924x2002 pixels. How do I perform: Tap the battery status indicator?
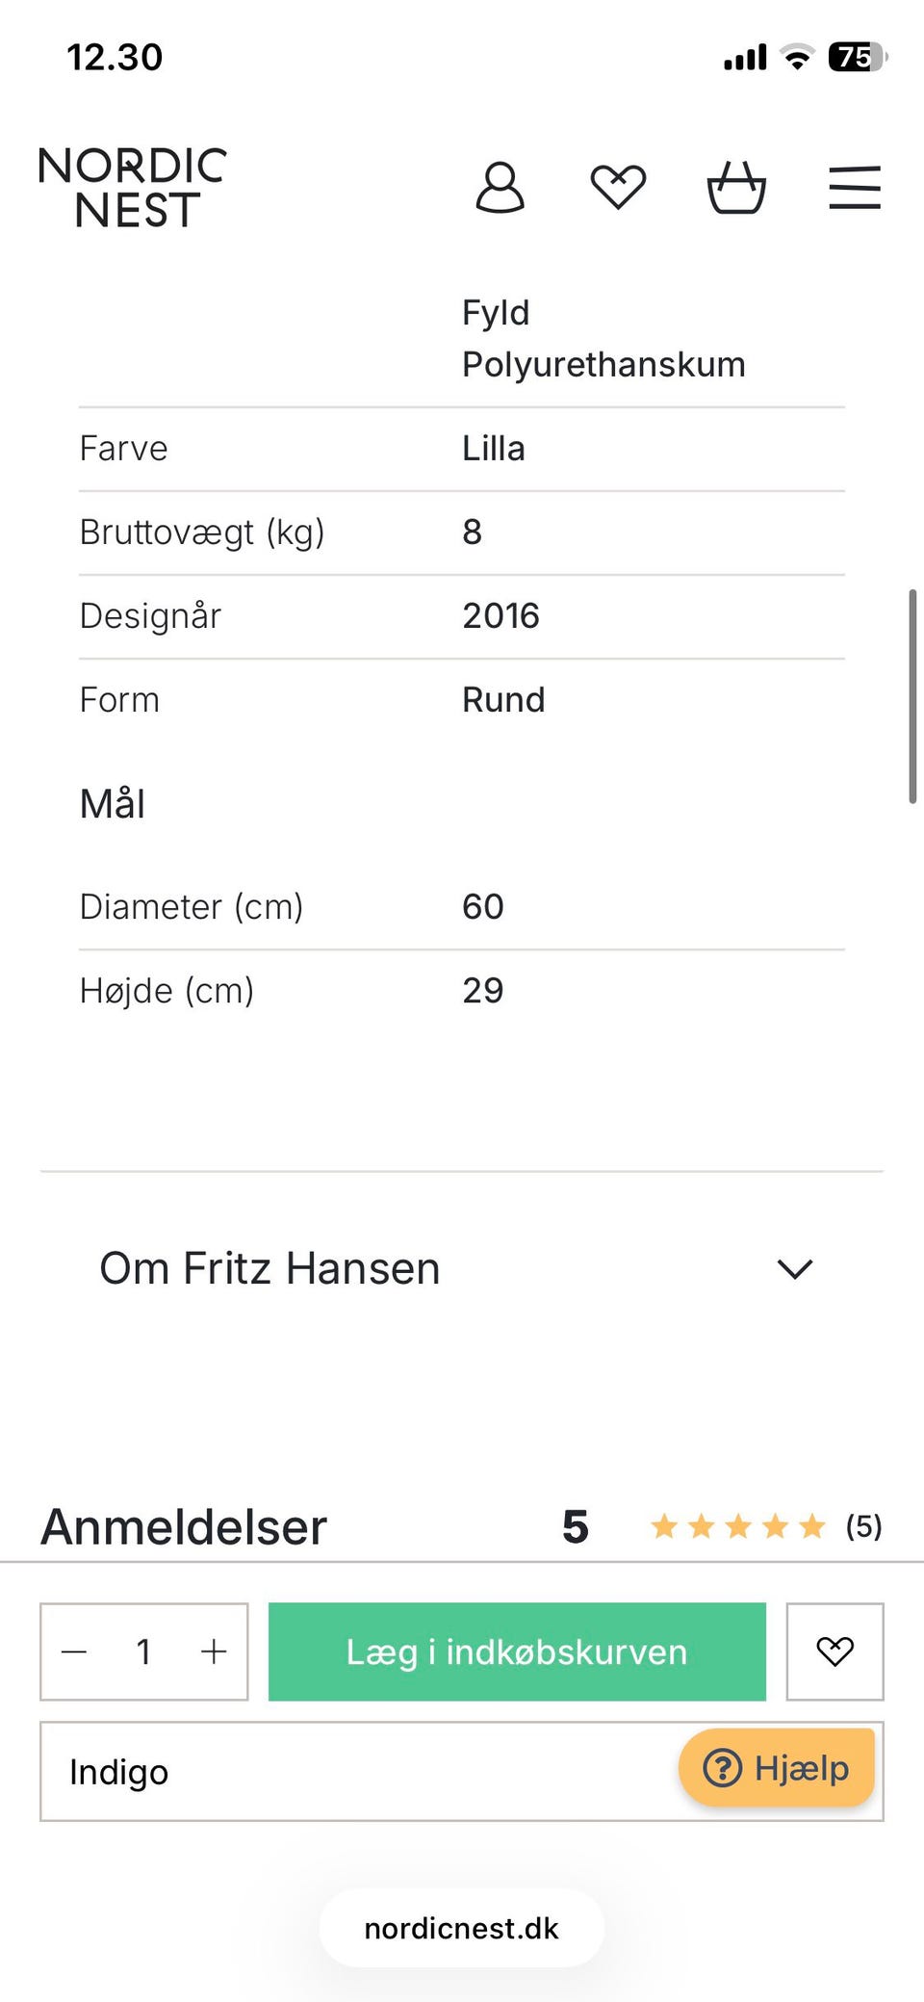coord(857,58)
